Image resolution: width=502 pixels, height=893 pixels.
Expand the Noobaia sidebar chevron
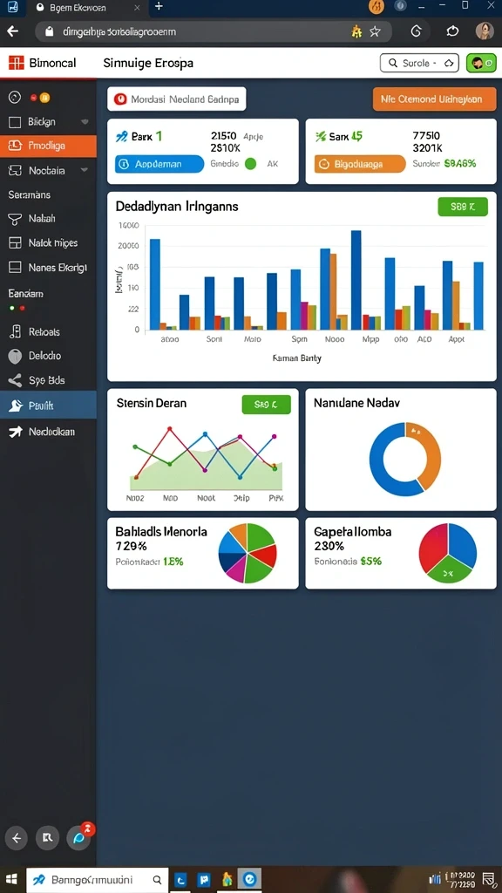tap(85, 170)
